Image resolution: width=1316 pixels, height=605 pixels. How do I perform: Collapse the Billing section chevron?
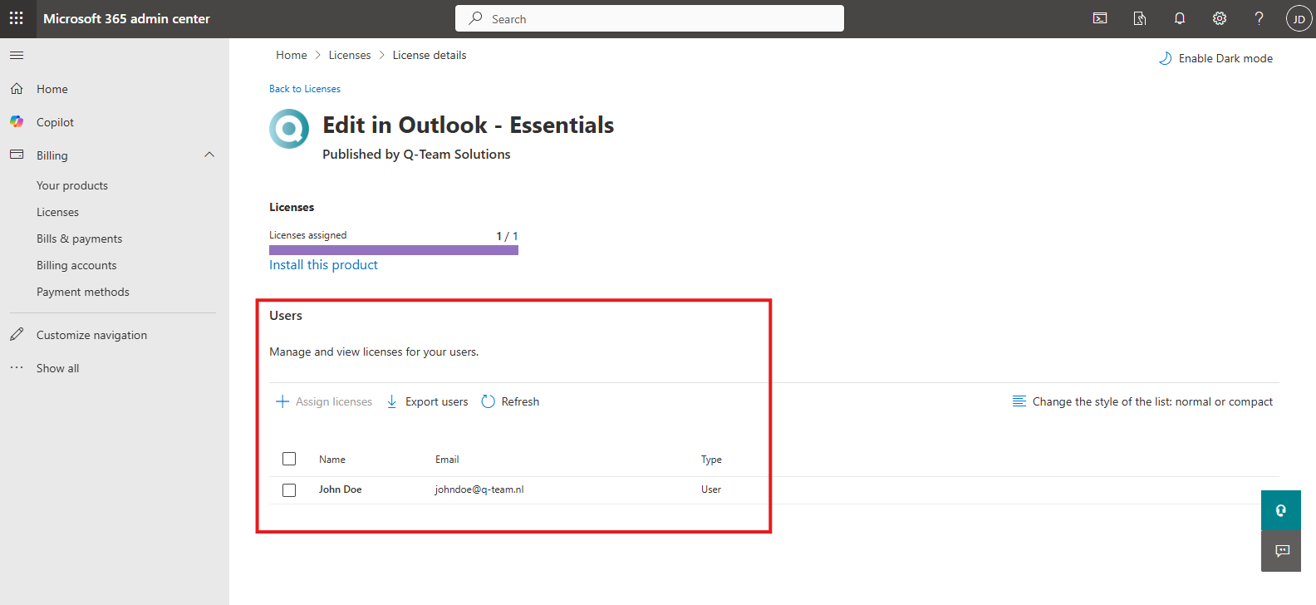pos(209,155)
